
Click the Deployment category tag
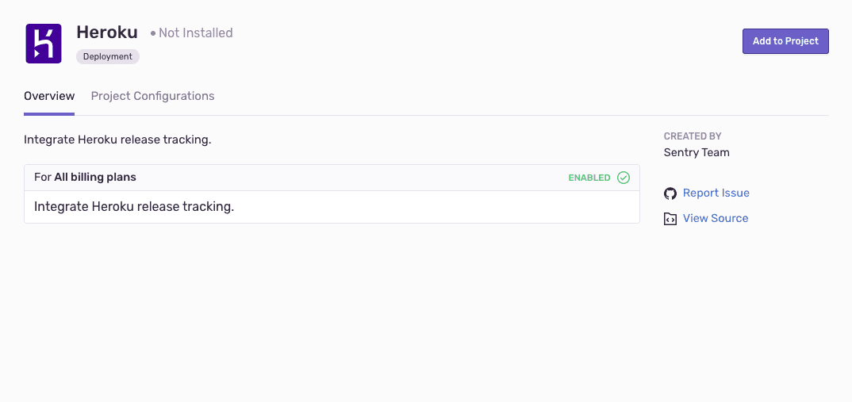(108, 56)
